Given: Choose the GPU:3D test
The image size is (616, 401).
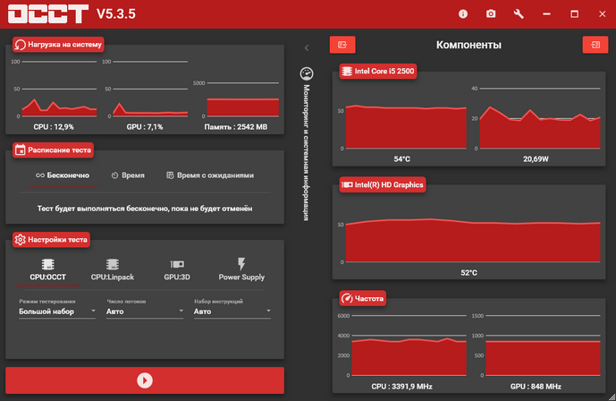Looking at the screenshot, I should (x=177, y=269).
